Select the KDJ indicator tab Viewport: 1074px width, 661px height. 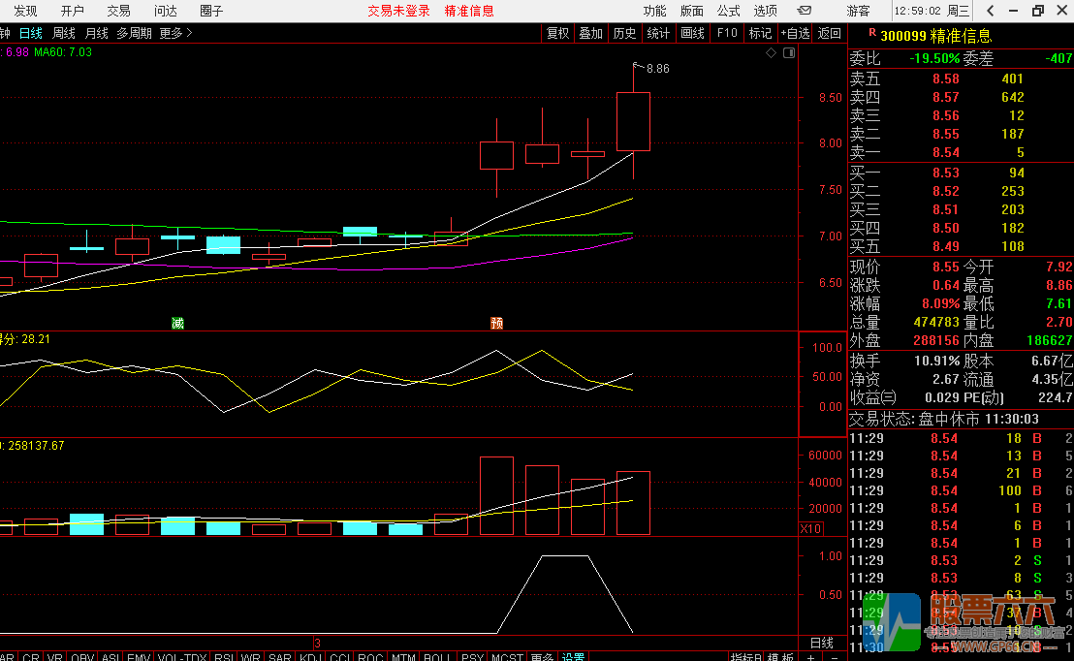(x=310, y=657)
